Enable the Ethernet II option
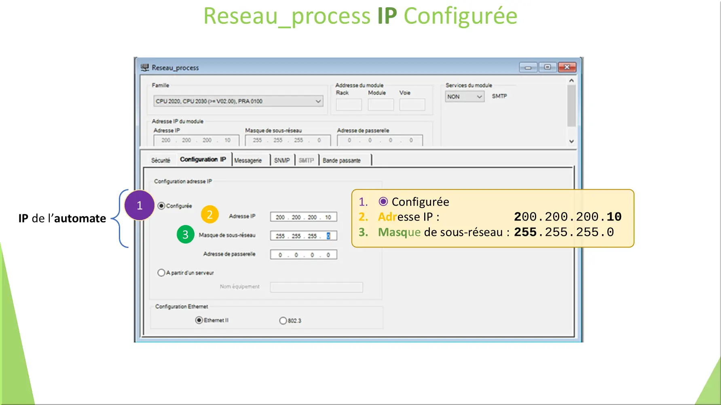 pyautogui.click(x=199, y=320)
